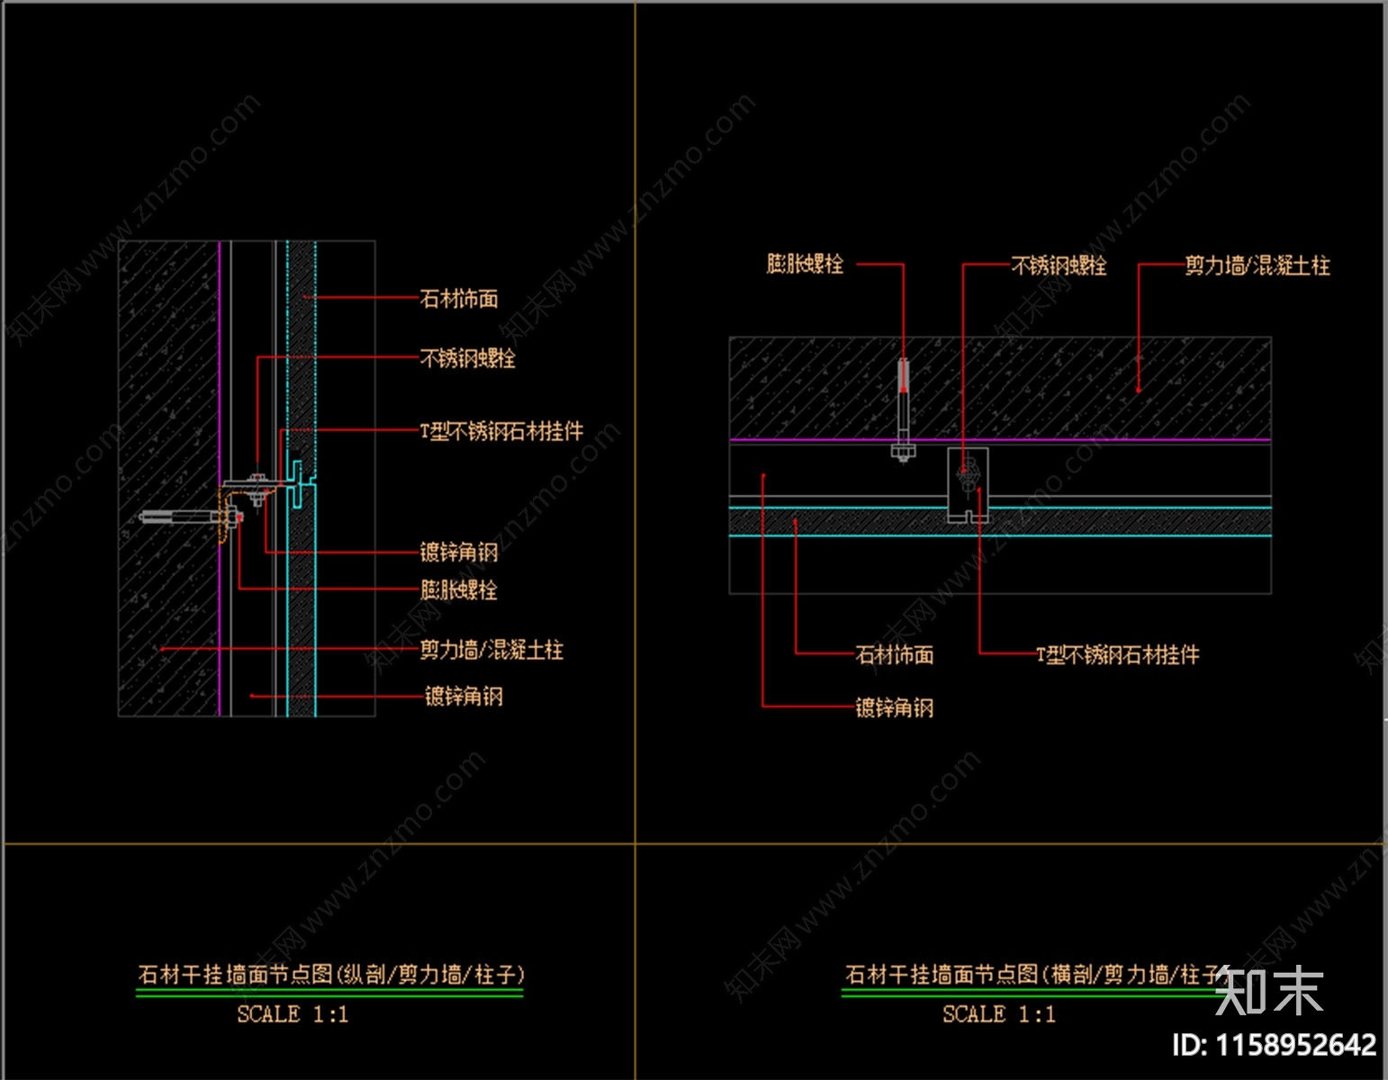
Task: Click the T-shaped hanger bracket in the right section
Action: (968, 484)
